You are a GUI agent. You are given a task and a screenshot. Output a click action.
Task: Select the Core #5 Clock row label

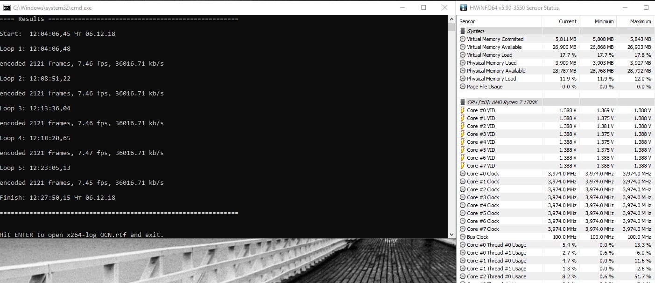click(483, 213)
